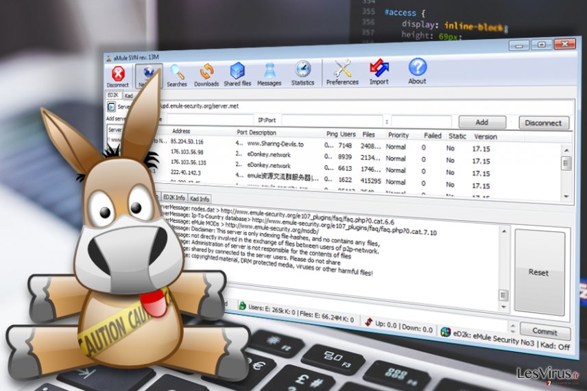Sort servers by Static column

coord(457,137)
